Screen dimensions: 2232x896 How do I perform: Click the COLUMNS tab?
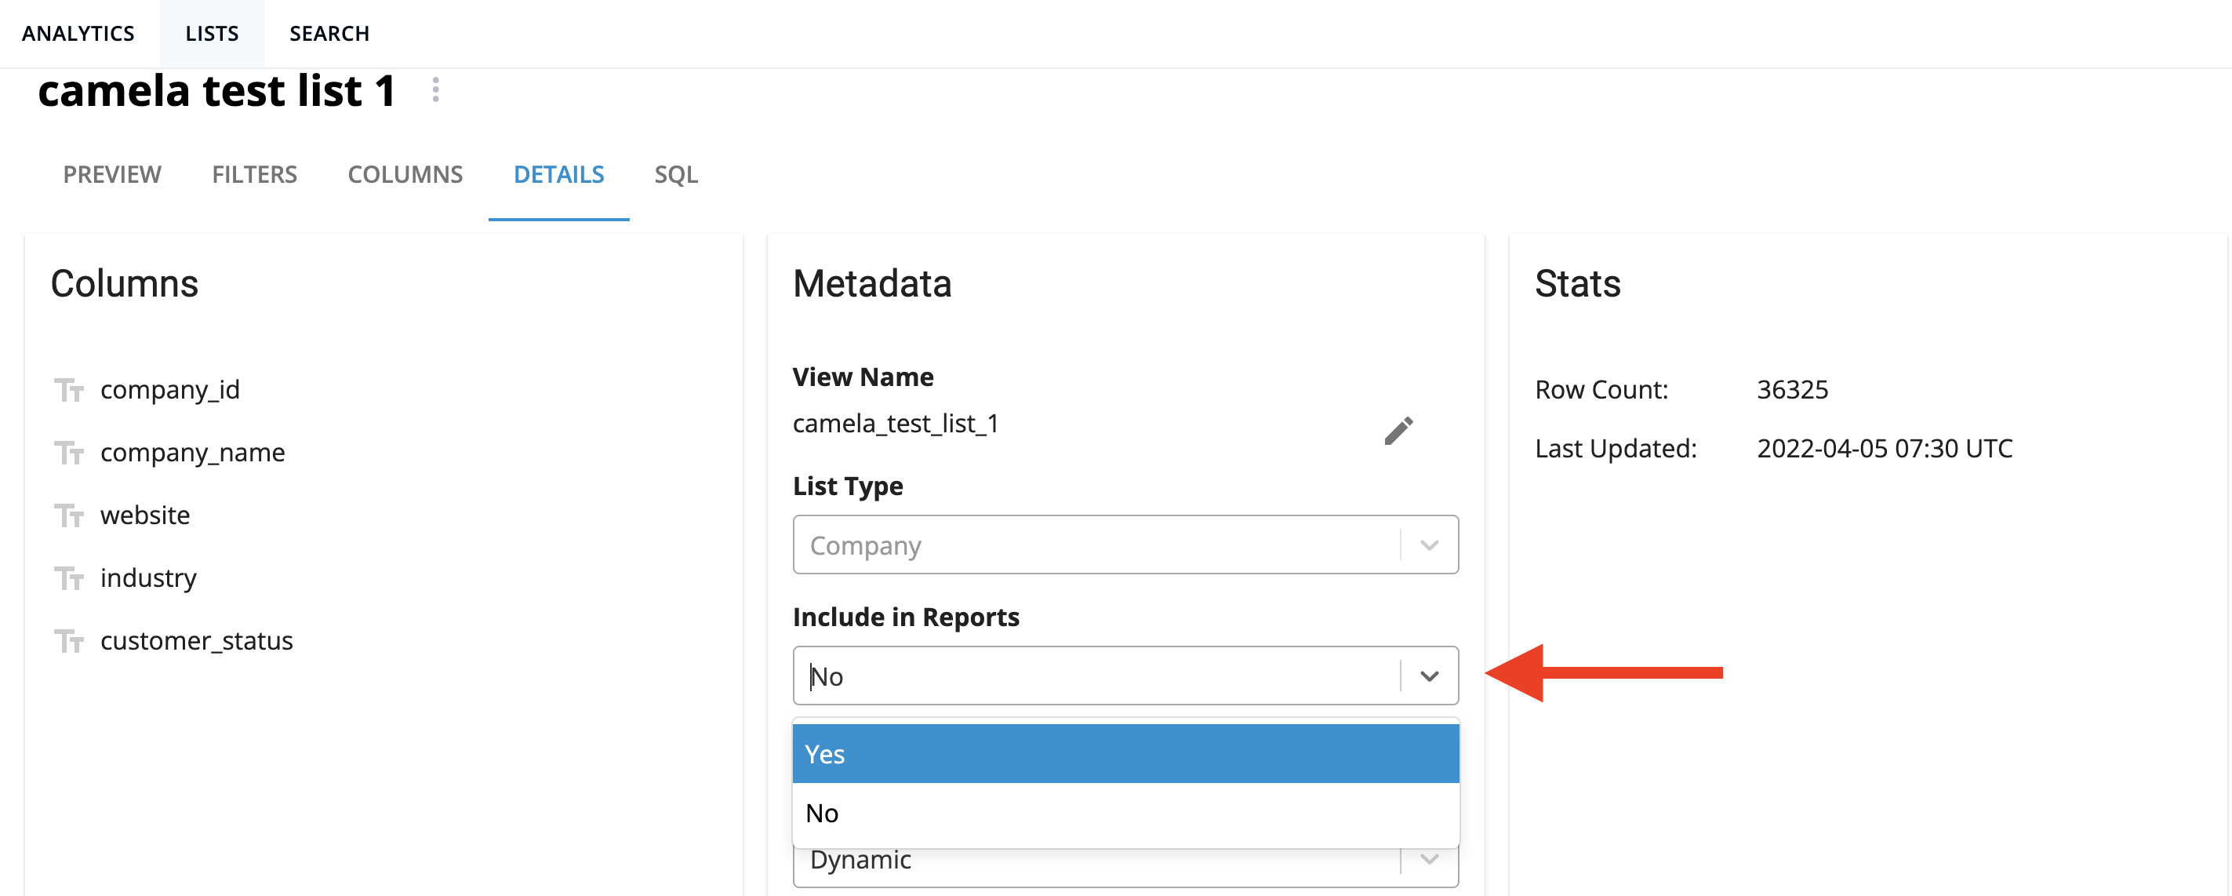click(404, 174)
